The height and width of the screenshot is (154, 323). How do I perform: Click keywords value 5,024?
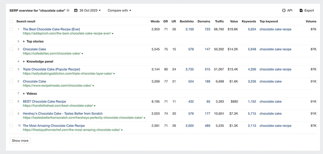click(x=252, y=29)
